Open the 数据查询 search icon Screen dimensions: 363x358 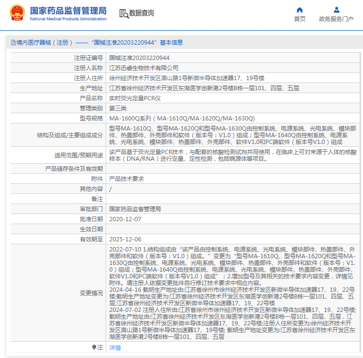[124, 13]
